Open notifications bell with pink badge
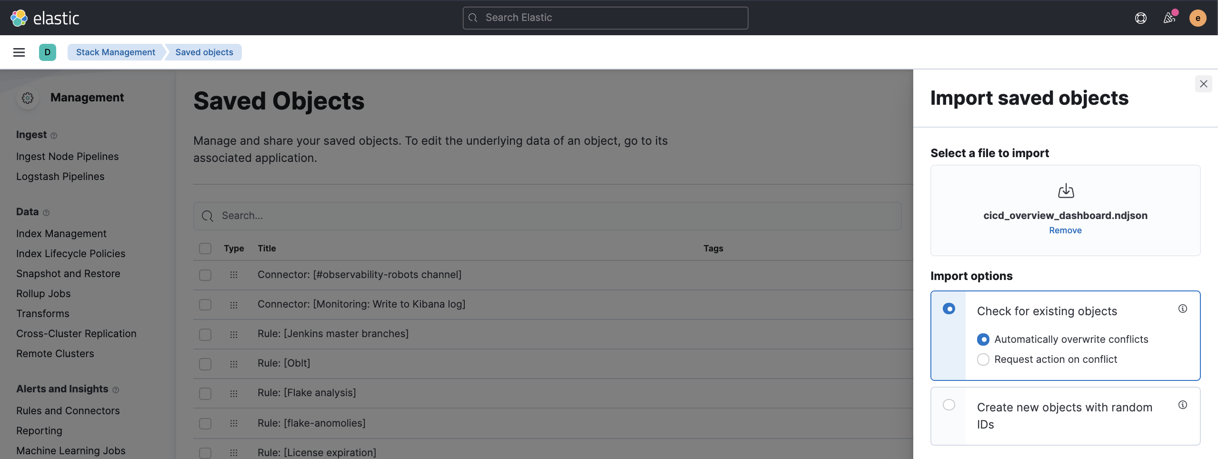 1169,18
